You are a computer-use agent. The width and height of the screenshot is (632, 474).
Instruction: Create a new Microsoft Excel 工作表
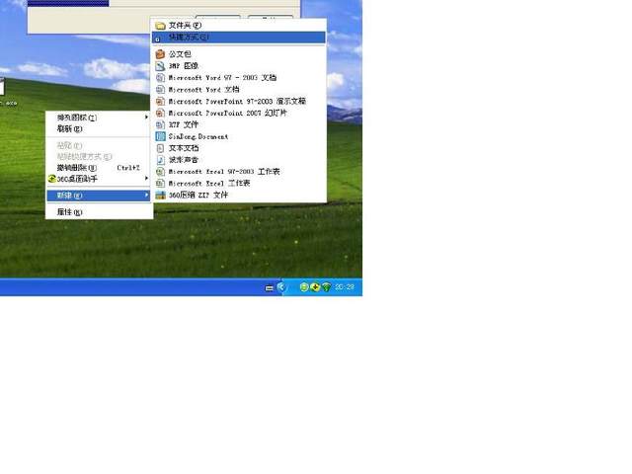[x=238, y=184]
